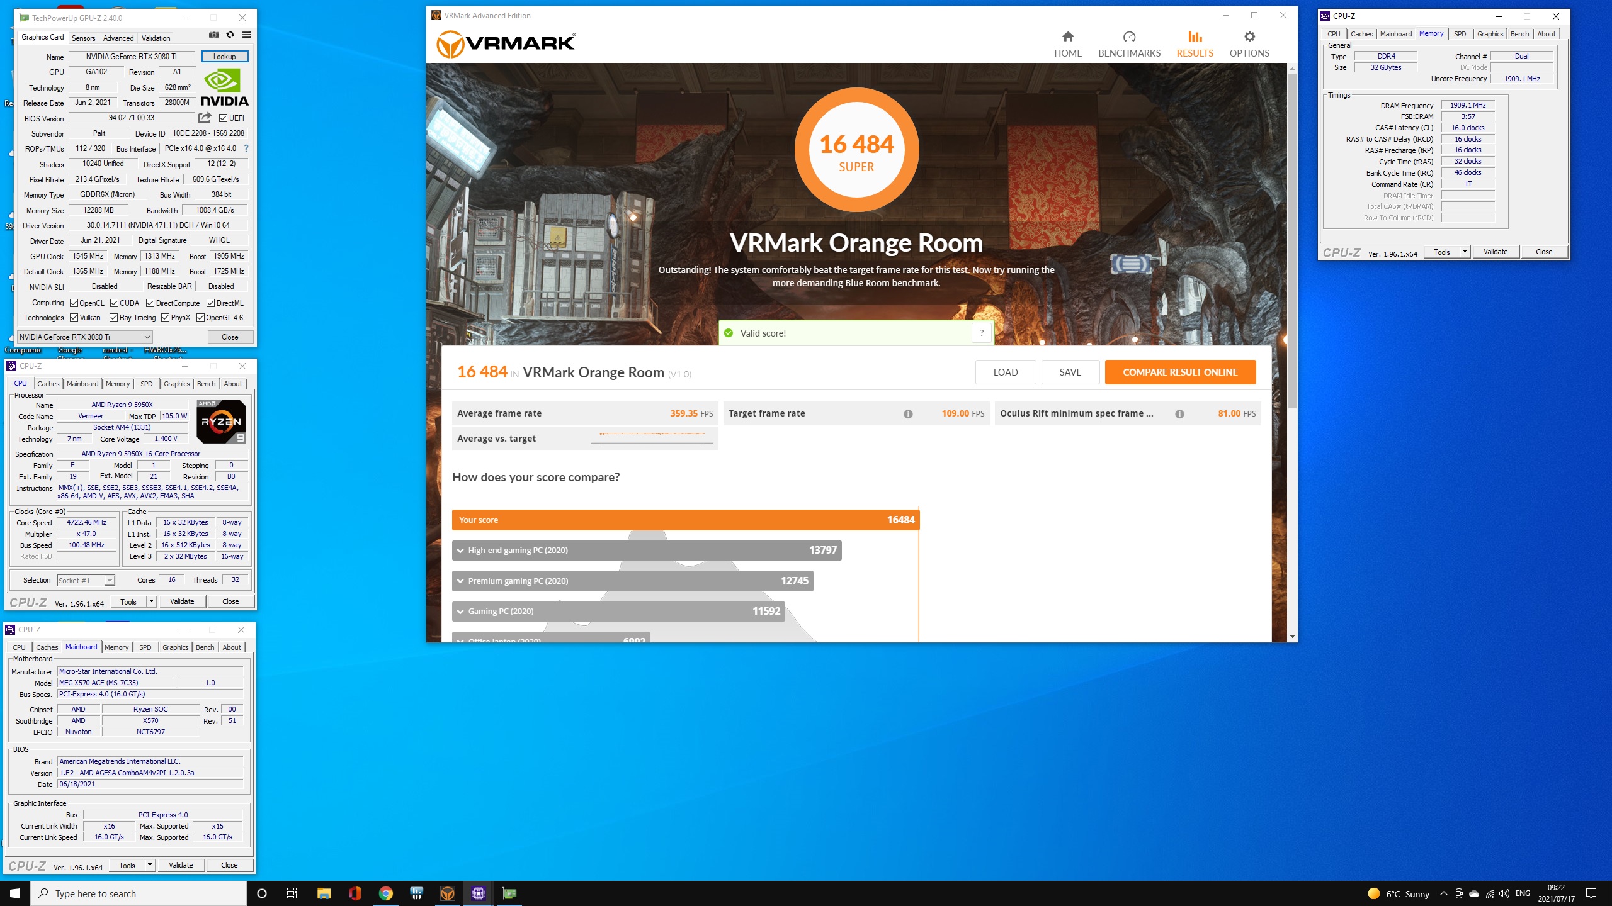Click Close button in GPU-Z window
This screenshot has width=1612, height=906.
pos(230,337)
